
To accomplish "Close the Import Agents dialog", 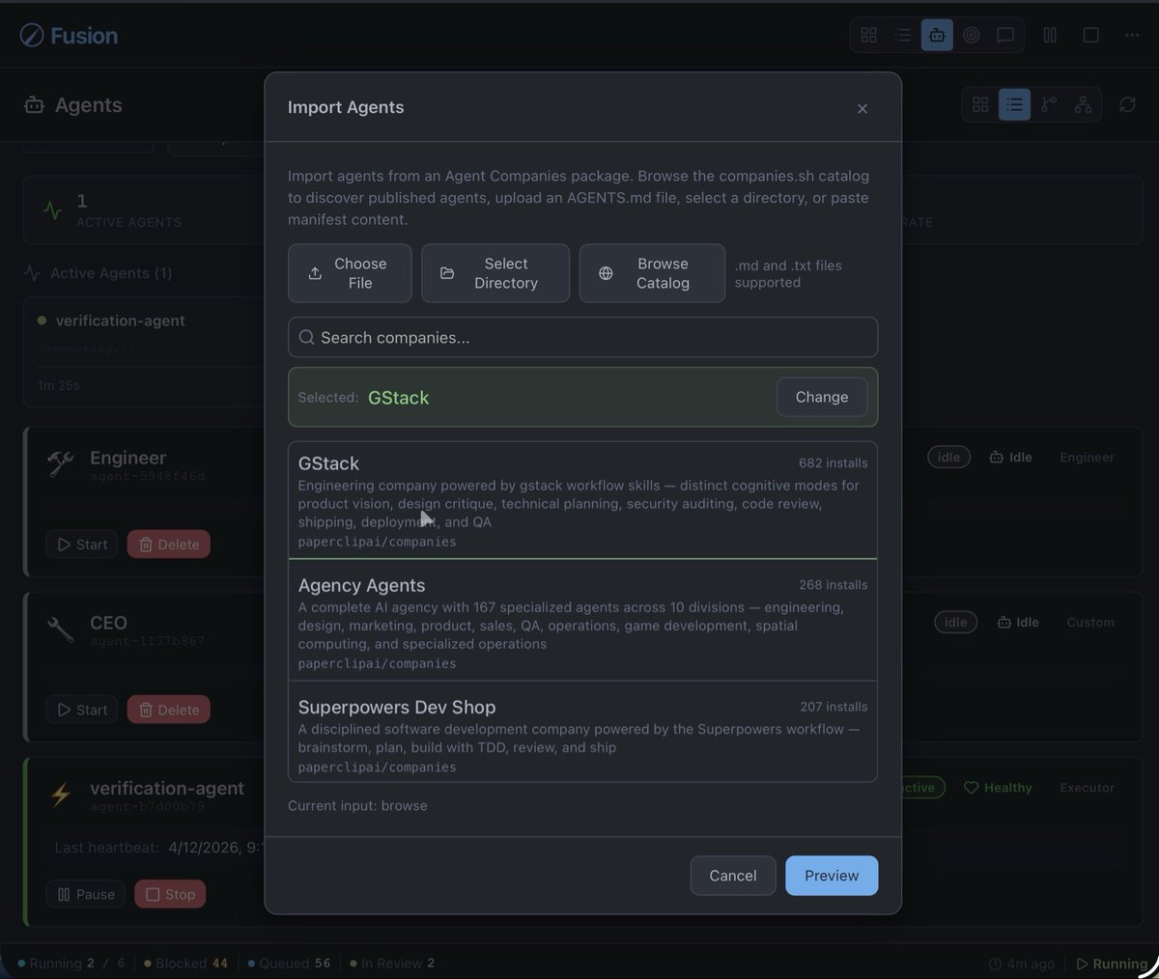I will (x=862, y=109).
